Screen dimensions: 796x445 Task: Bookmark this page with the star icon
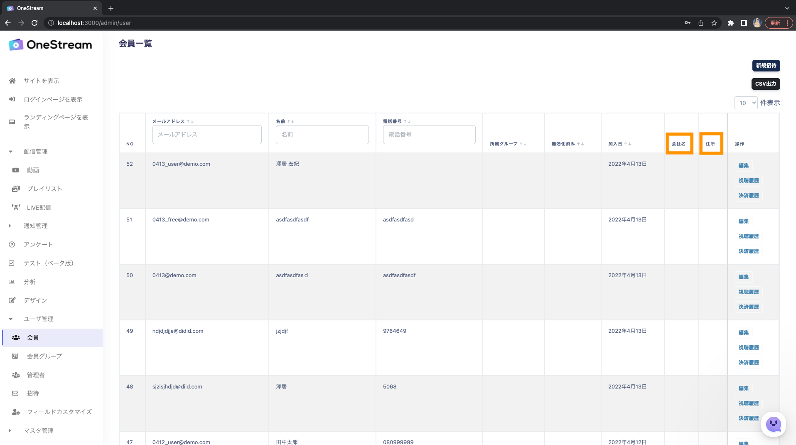[x=714, y=23]
